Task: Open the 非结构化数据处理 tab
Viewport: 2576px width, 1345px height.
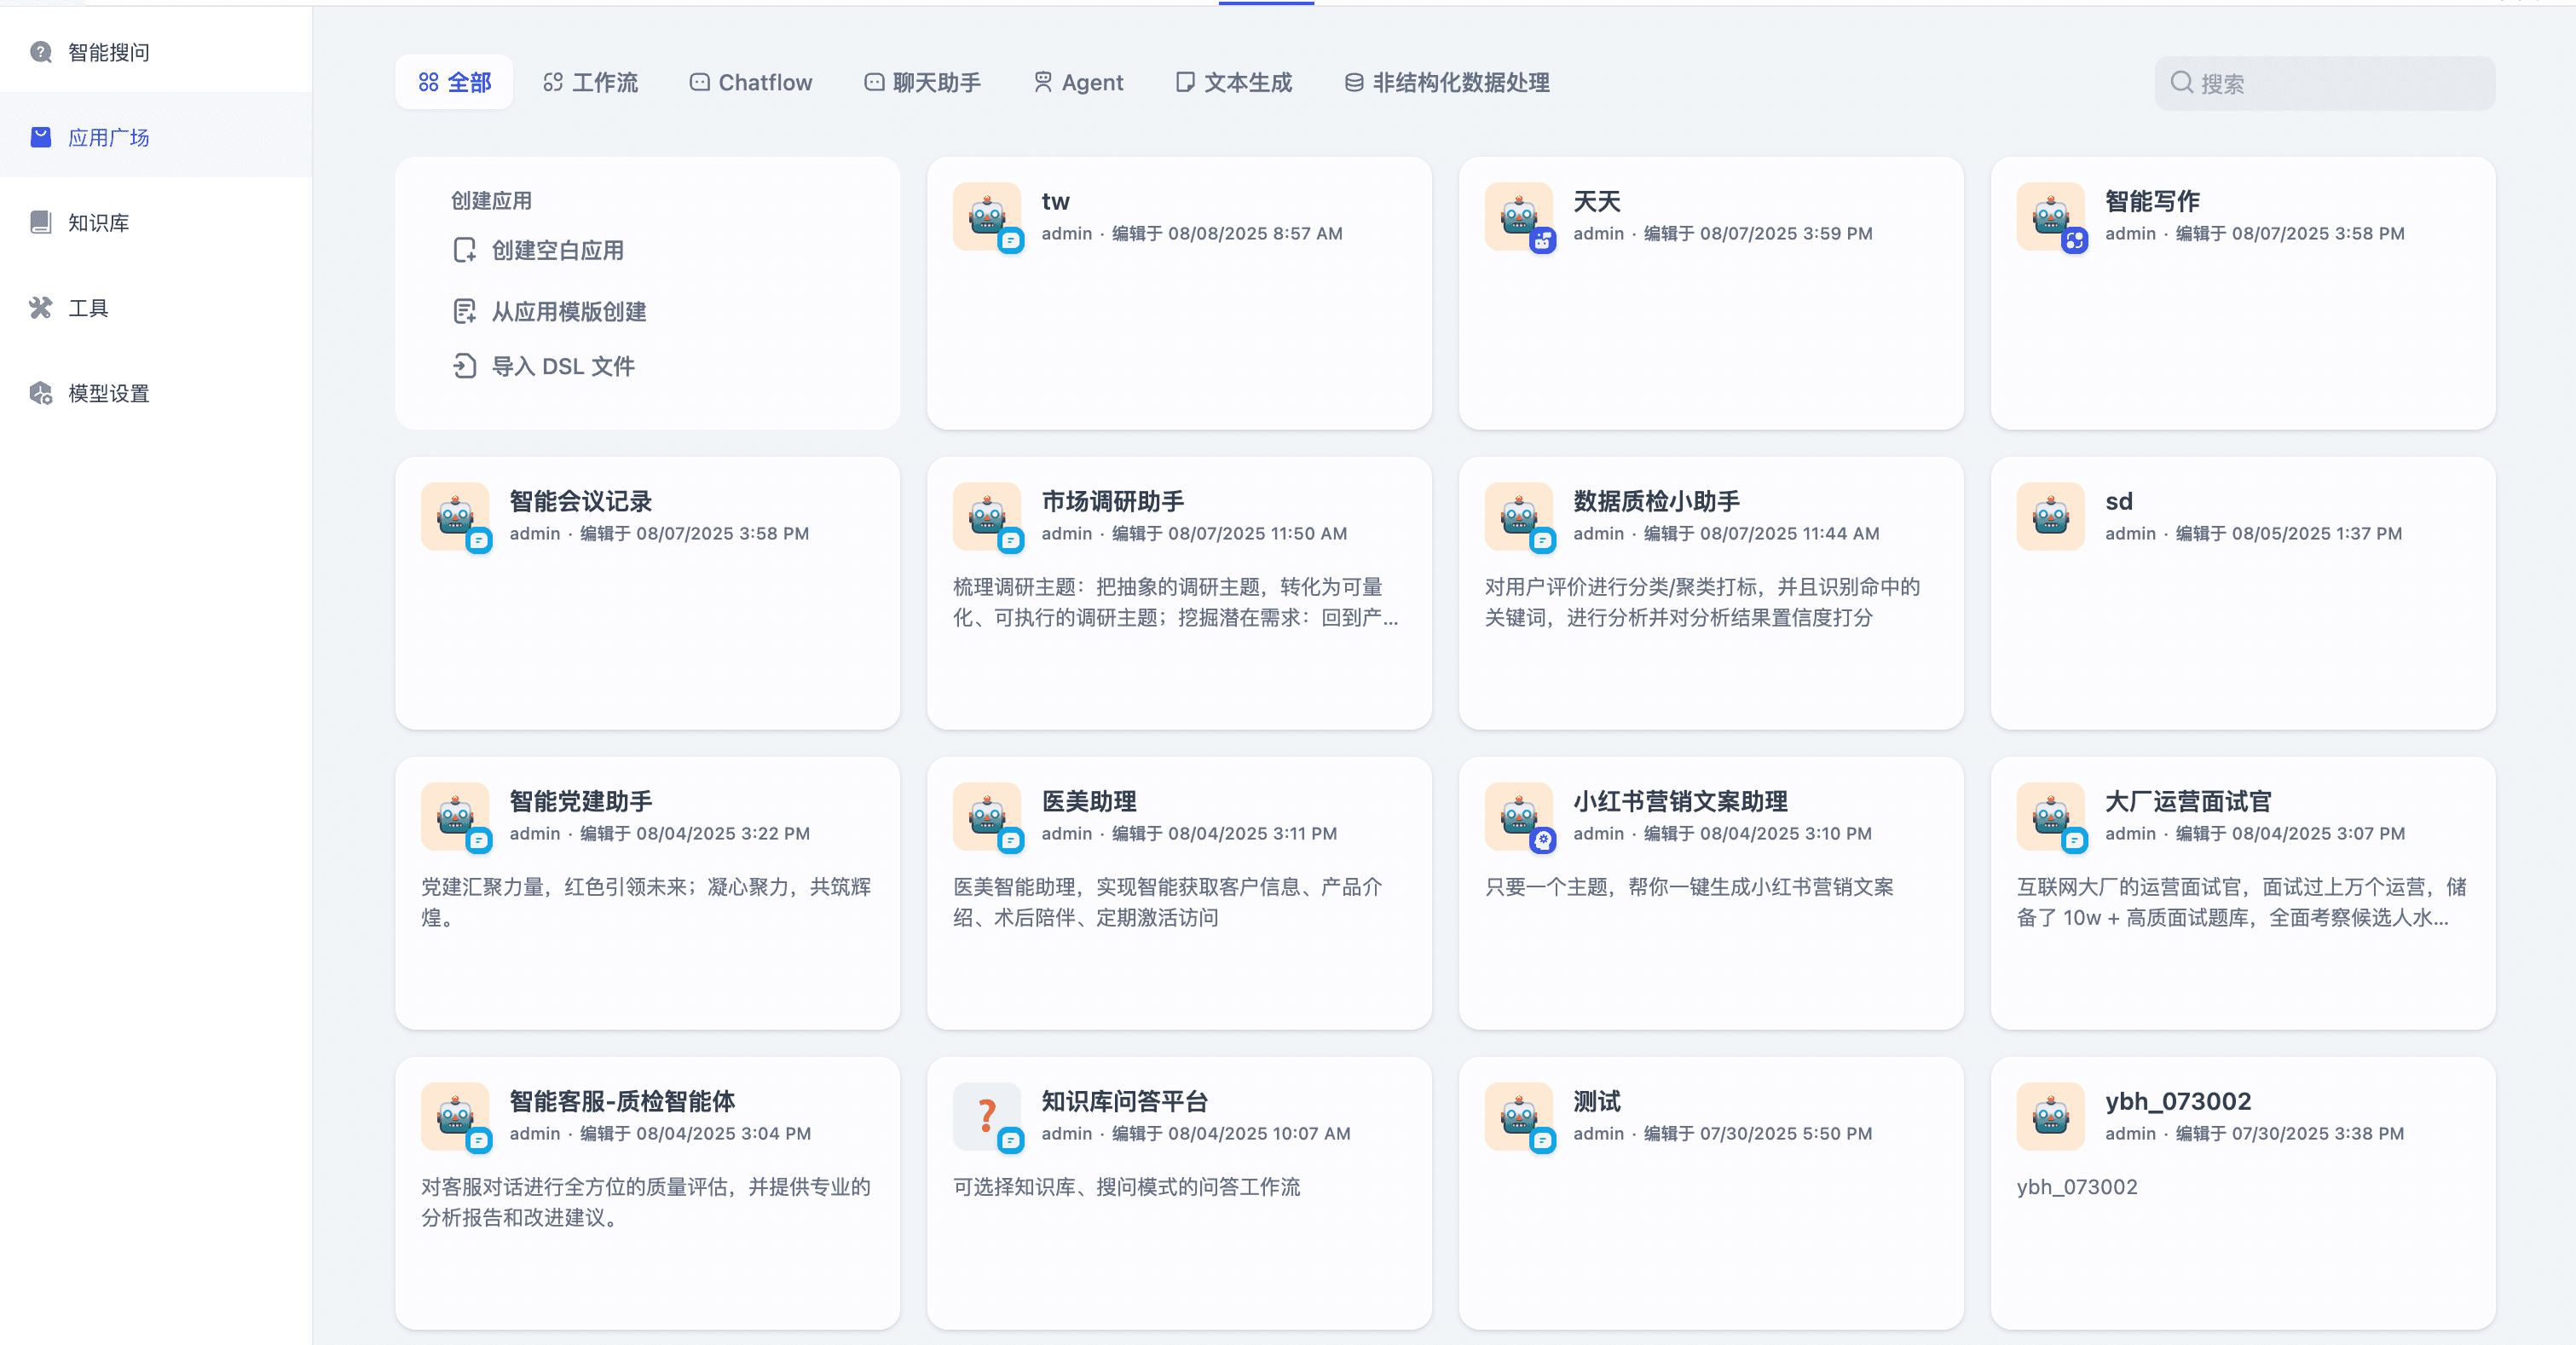Action: [x=1447, y=83]
